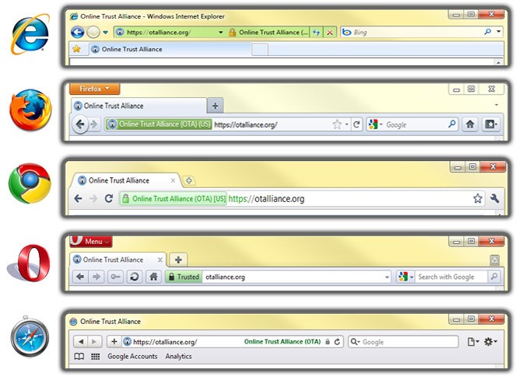The width and height of the screenshot is (523, 380).
Task: Click the Safari green Online Trust Alliance (OTA) certificate text
Action: [x=283, y=342]
